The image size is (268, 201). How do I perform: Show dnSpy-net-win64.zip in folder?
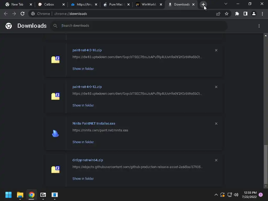click(83, 178)
